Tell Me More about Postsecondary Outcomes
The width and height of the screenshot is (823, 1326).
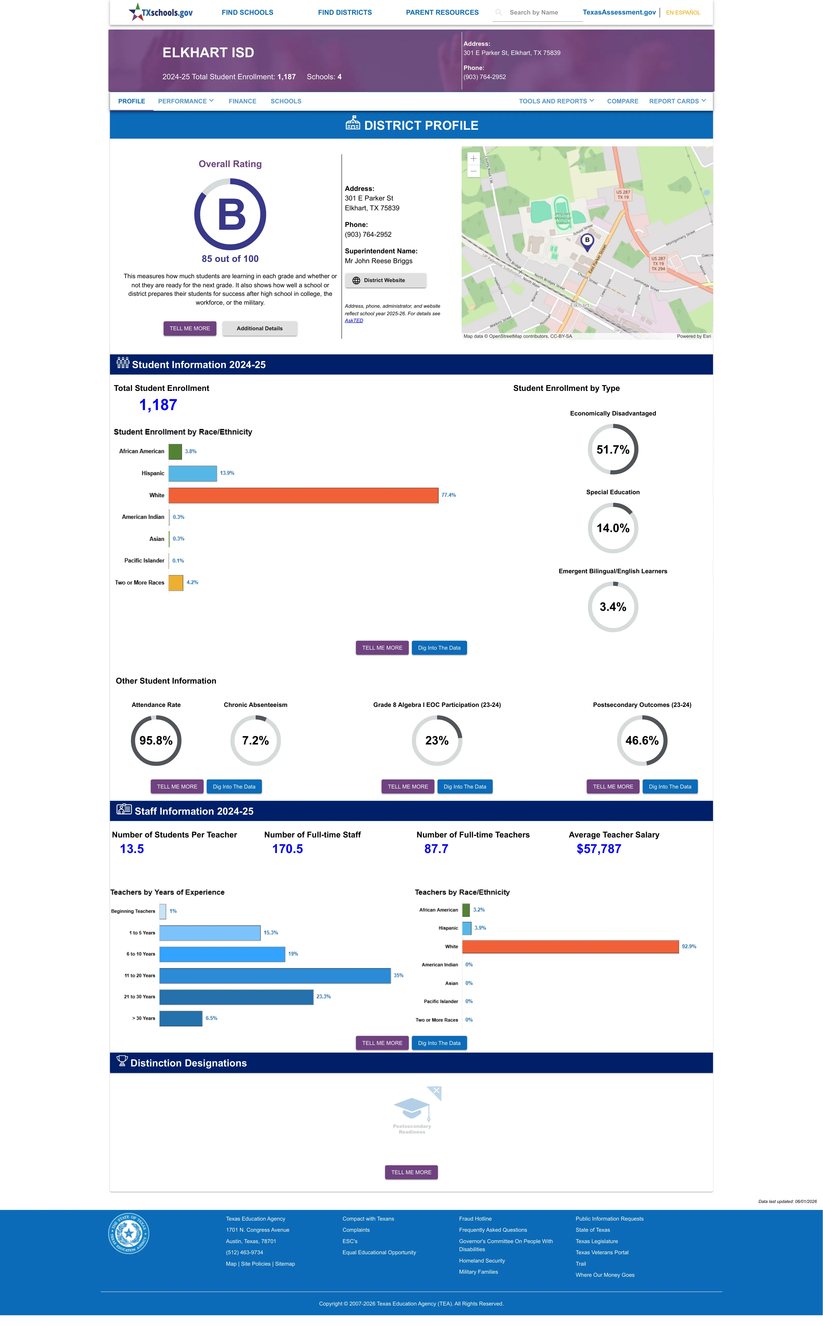(613, 787)
